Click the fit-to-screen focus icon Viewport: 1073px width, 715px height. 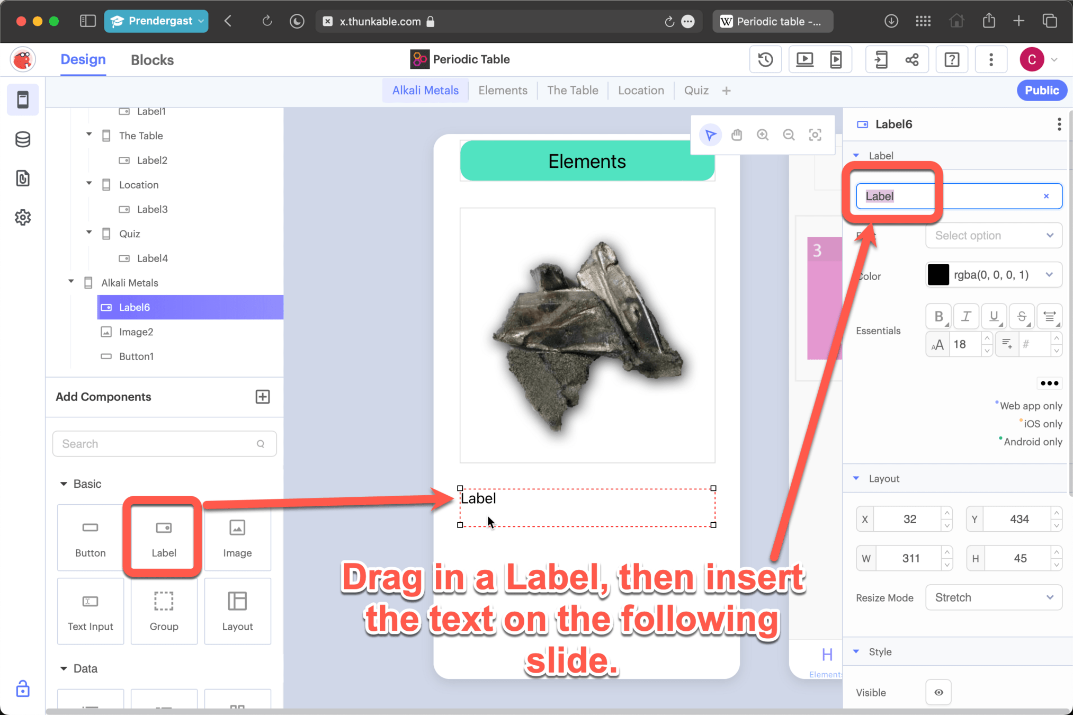click(815, 135)
